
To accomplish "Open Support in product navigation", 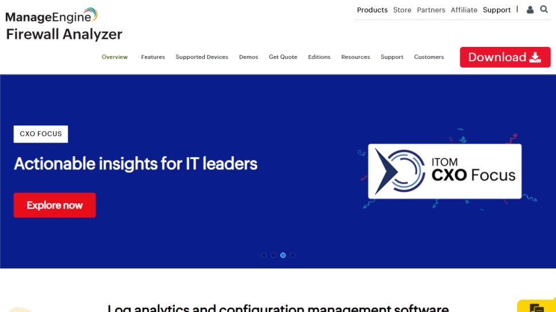I will (392, 57).
